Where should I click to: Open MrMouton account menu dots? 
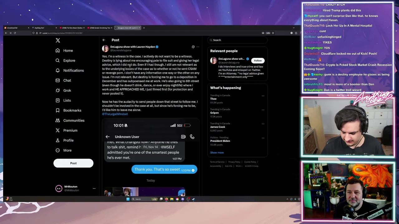coord(94,189)
